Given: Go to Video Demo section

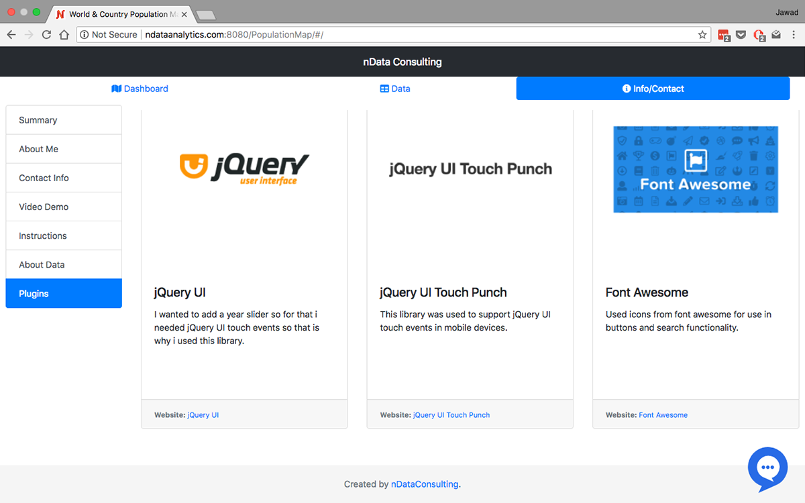Looking at the screenshot, I should click(64, 207).
